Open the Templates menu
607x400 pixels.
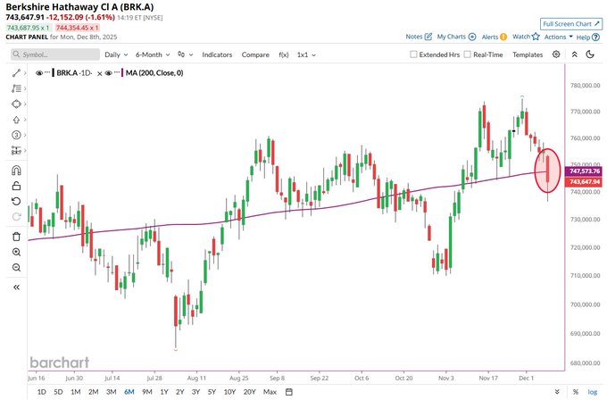click(528, 54)
